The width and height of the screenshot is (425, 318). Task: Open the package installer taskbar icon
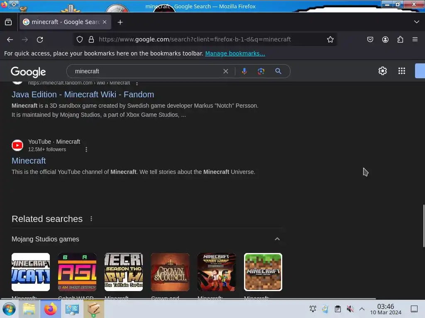(x=94, y=309)
